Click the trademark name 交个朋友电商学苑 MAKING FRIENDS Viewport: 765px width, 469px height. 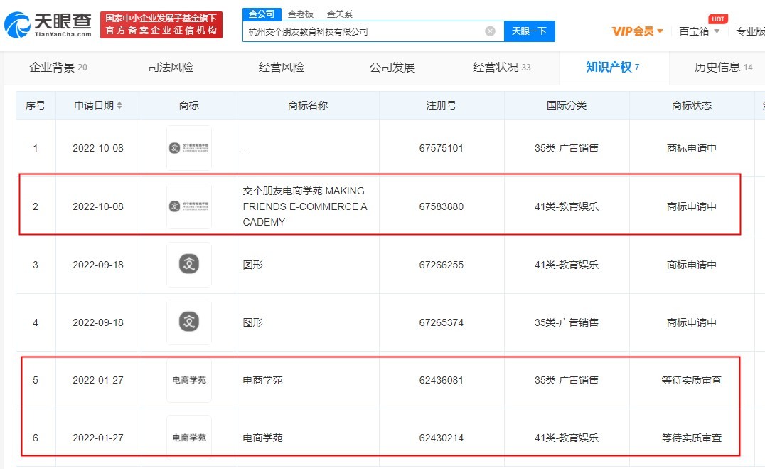(x=305, y=206)
